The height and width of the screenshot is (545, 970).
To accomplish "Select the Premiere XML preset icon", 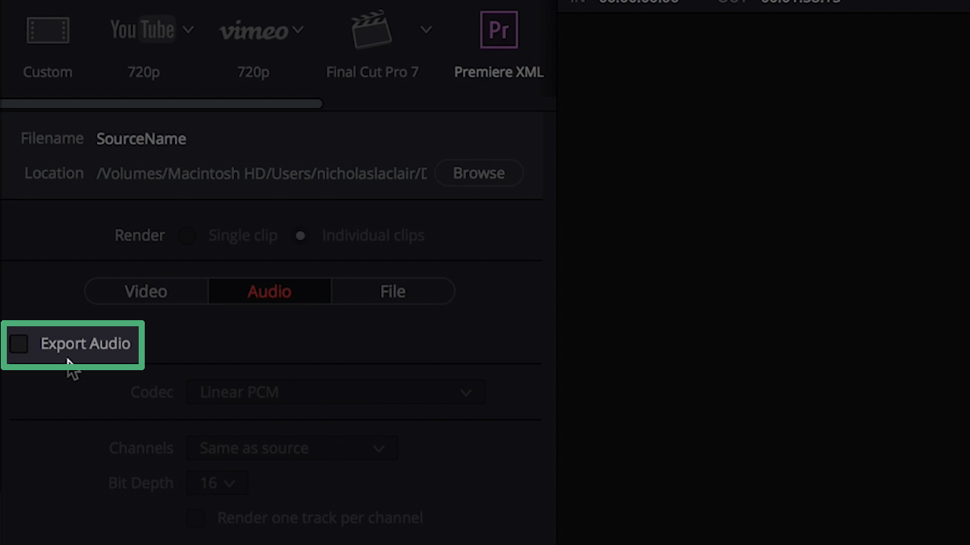I will 498,30.
